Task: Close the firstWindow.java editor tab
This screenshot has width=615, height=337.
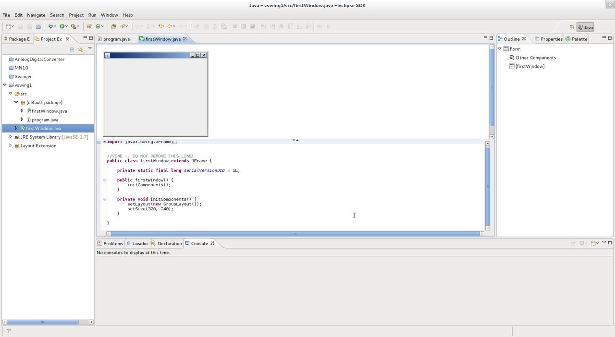Action: 185,39
